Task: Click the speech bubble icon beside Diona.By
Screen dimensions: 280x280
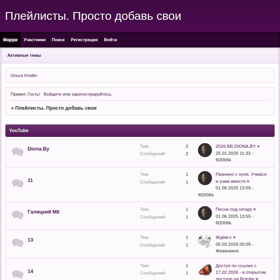Action: [17, 152]
